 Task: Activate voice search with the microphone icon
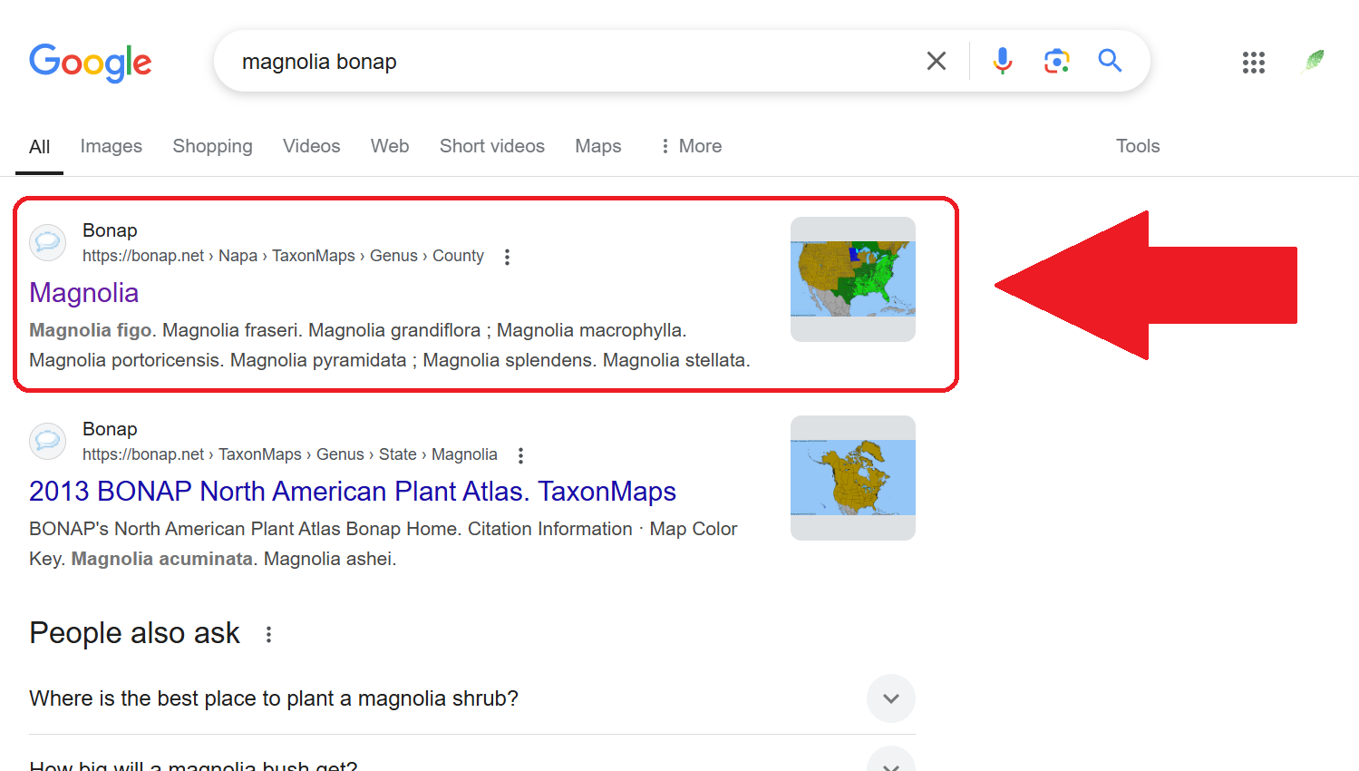(1002, 61)
